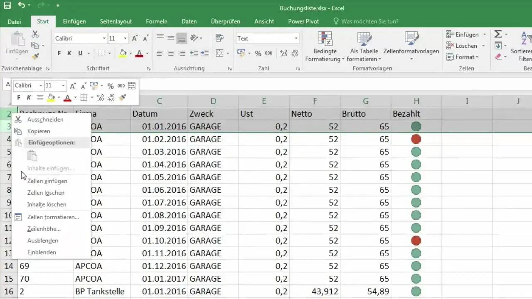Viewport: 532px width, 299px height.
Task: Toggle bold with the F button on mini toolbar
Action: coord(18,98)
